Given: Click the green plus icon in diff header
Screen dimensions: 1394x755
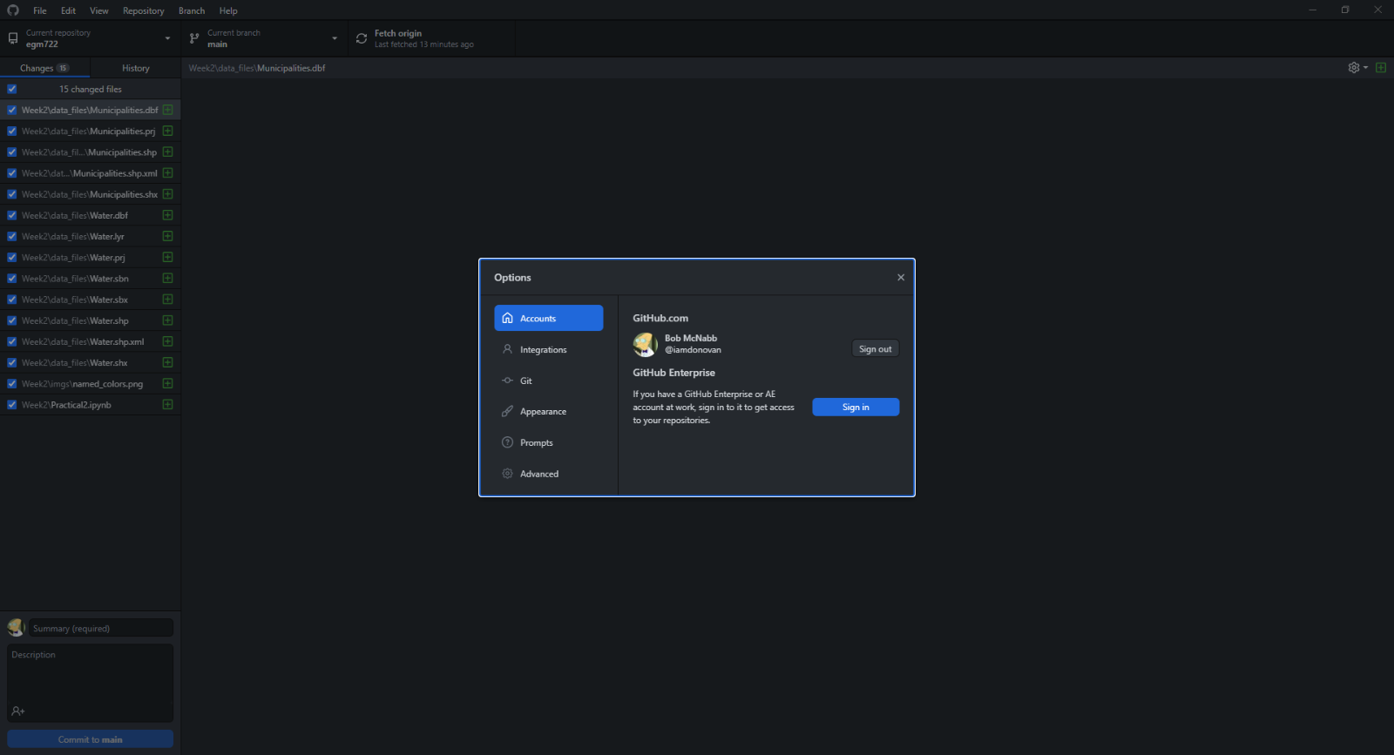Looking at the screenshot, I should pyautogui.click(x=1381, y=68).
